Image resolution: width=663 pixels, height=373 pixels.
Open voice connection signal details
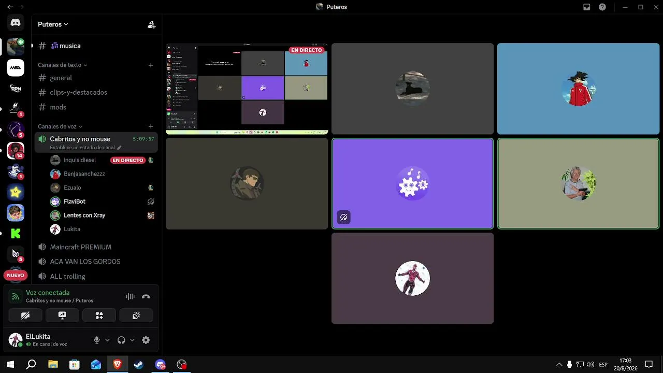[16, 296]
